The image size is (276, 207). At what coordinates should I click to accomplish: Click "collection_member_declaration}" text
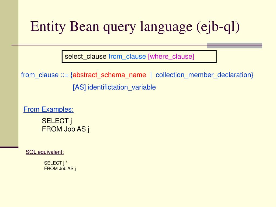[x=204, y=75]
